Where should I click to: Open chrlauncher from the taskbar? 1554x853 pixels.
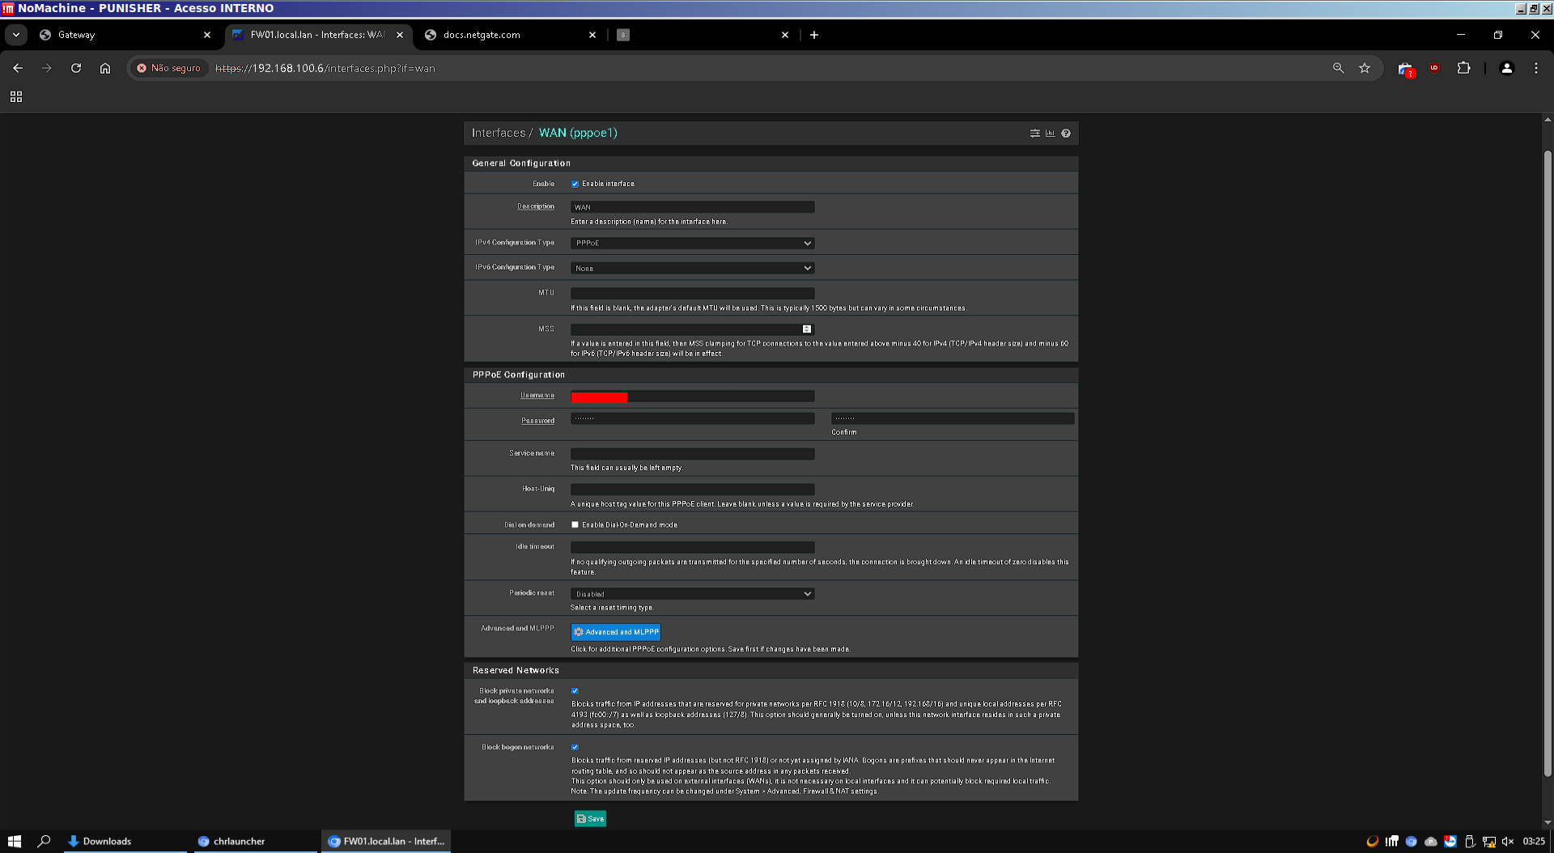pos(255,841)
